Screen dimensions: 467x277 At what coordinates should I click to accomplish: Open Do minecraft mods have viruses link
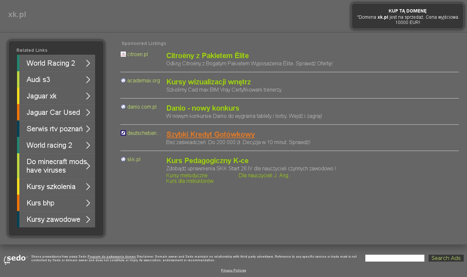pyautogui.click(x=56, y=166)
